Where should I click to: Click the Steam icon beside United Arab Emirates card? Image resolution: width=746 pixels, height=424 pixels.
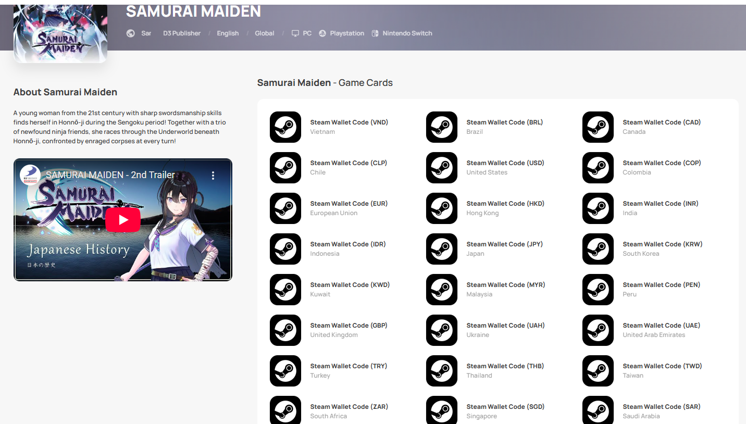pyautogui.click(x=598, y=330)
